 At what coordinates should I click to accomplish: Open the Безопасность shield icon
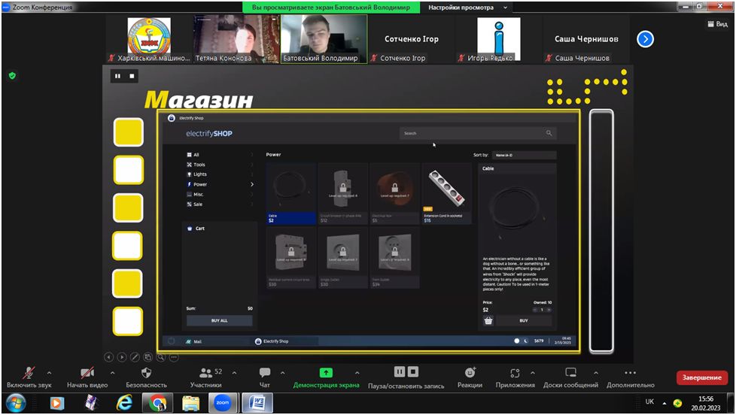pyautogui.click(x=146, y=373)
